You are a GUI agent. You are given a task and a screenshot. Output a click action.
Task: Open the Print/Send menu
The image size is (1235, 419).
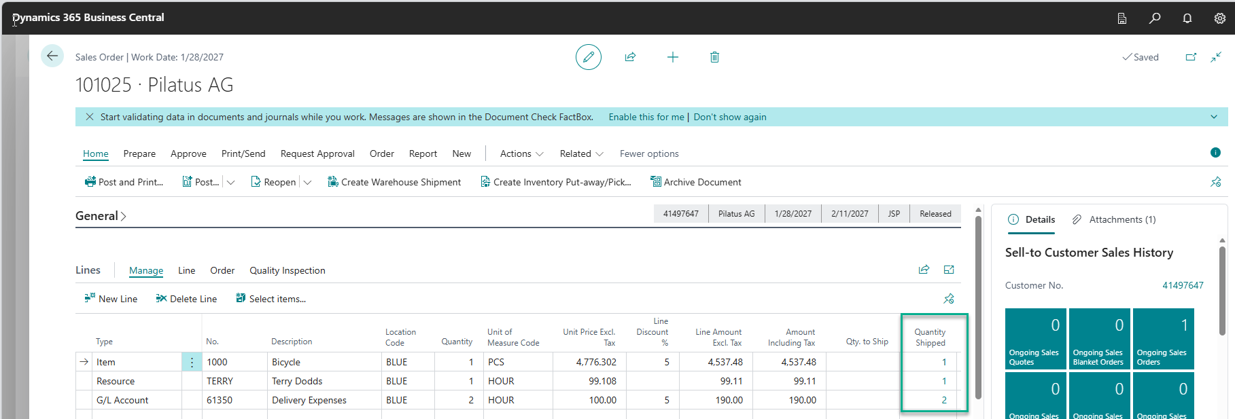[243, 153]
